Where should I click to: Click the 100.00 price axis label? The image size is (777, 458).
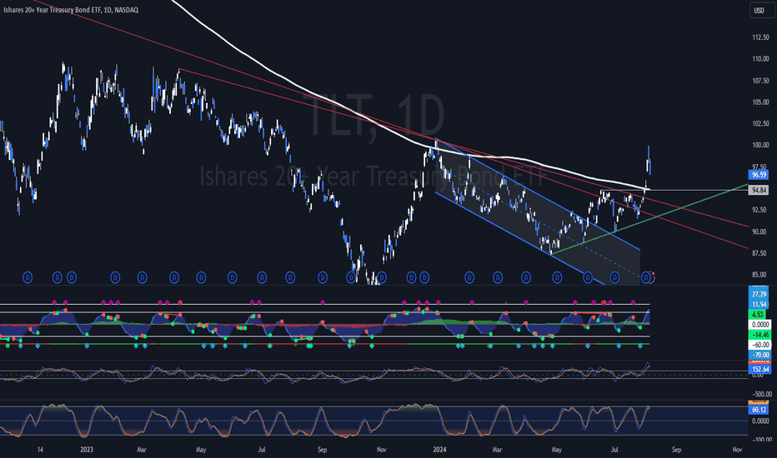pyautogui.click(x=760, y=145)
